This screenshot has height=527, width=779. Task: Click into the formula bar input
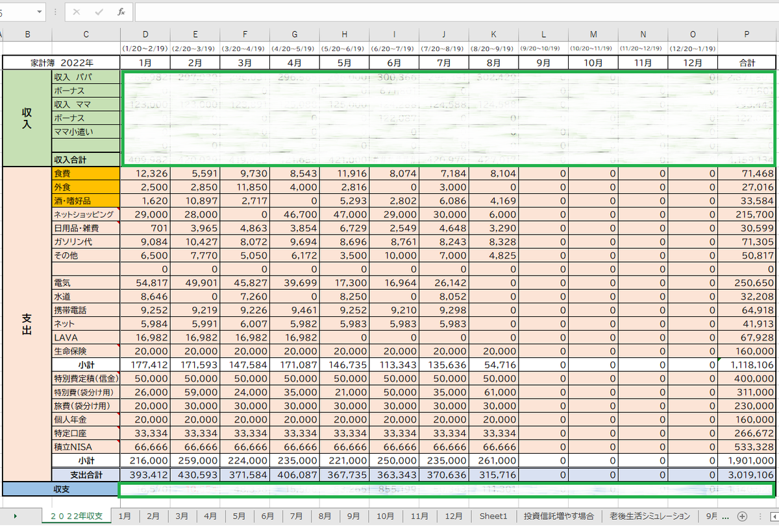456,12
